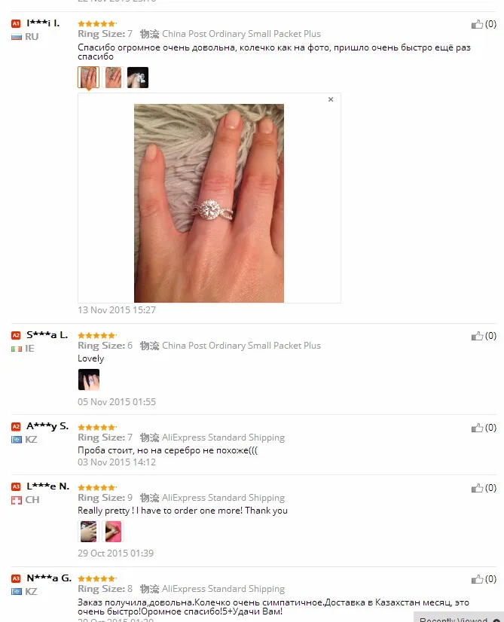The width and height of the screenshot is (504, 622).
Task: Open second photo thumbnail of RU review
Action: point(113,78)
